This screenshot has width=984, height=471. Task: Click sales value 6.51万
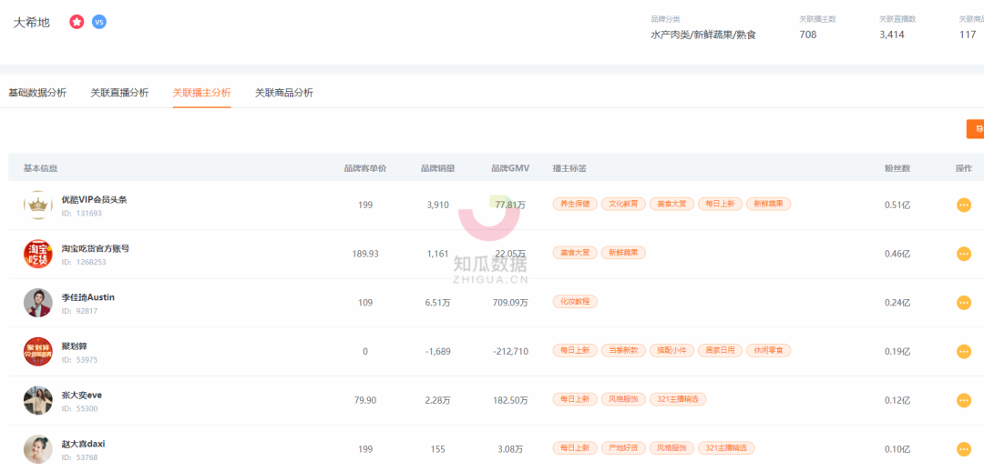(437, 303)
